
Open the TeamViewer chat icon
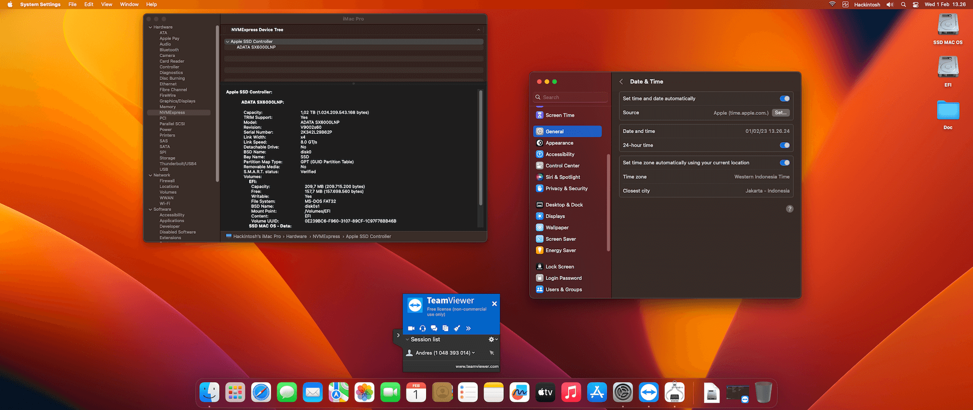point(434,329)
